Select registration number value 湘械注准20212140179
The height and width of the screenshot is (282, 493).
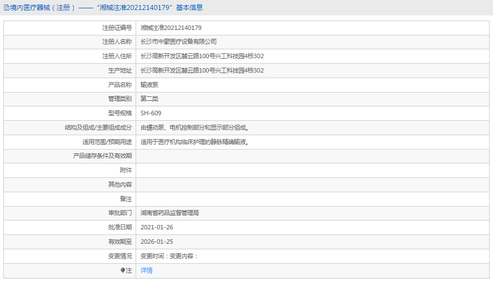[171, 28]
